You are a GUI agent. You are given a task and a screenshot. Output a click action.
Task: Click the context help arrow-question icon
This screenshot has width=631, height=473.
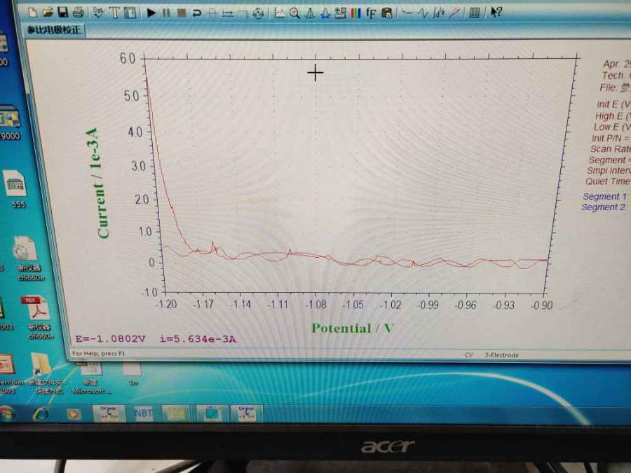coord(496,12)
